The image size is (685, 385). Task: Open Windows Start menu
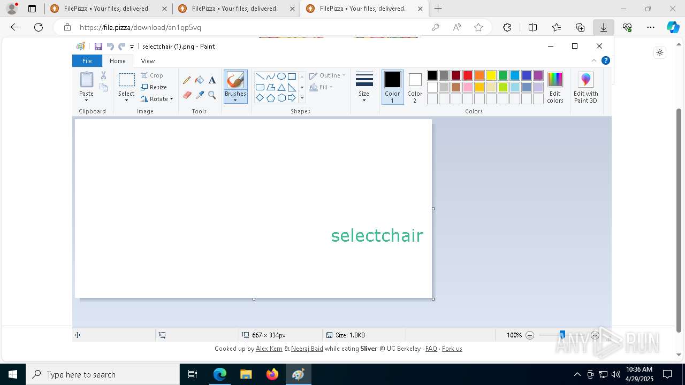(13, 374)
